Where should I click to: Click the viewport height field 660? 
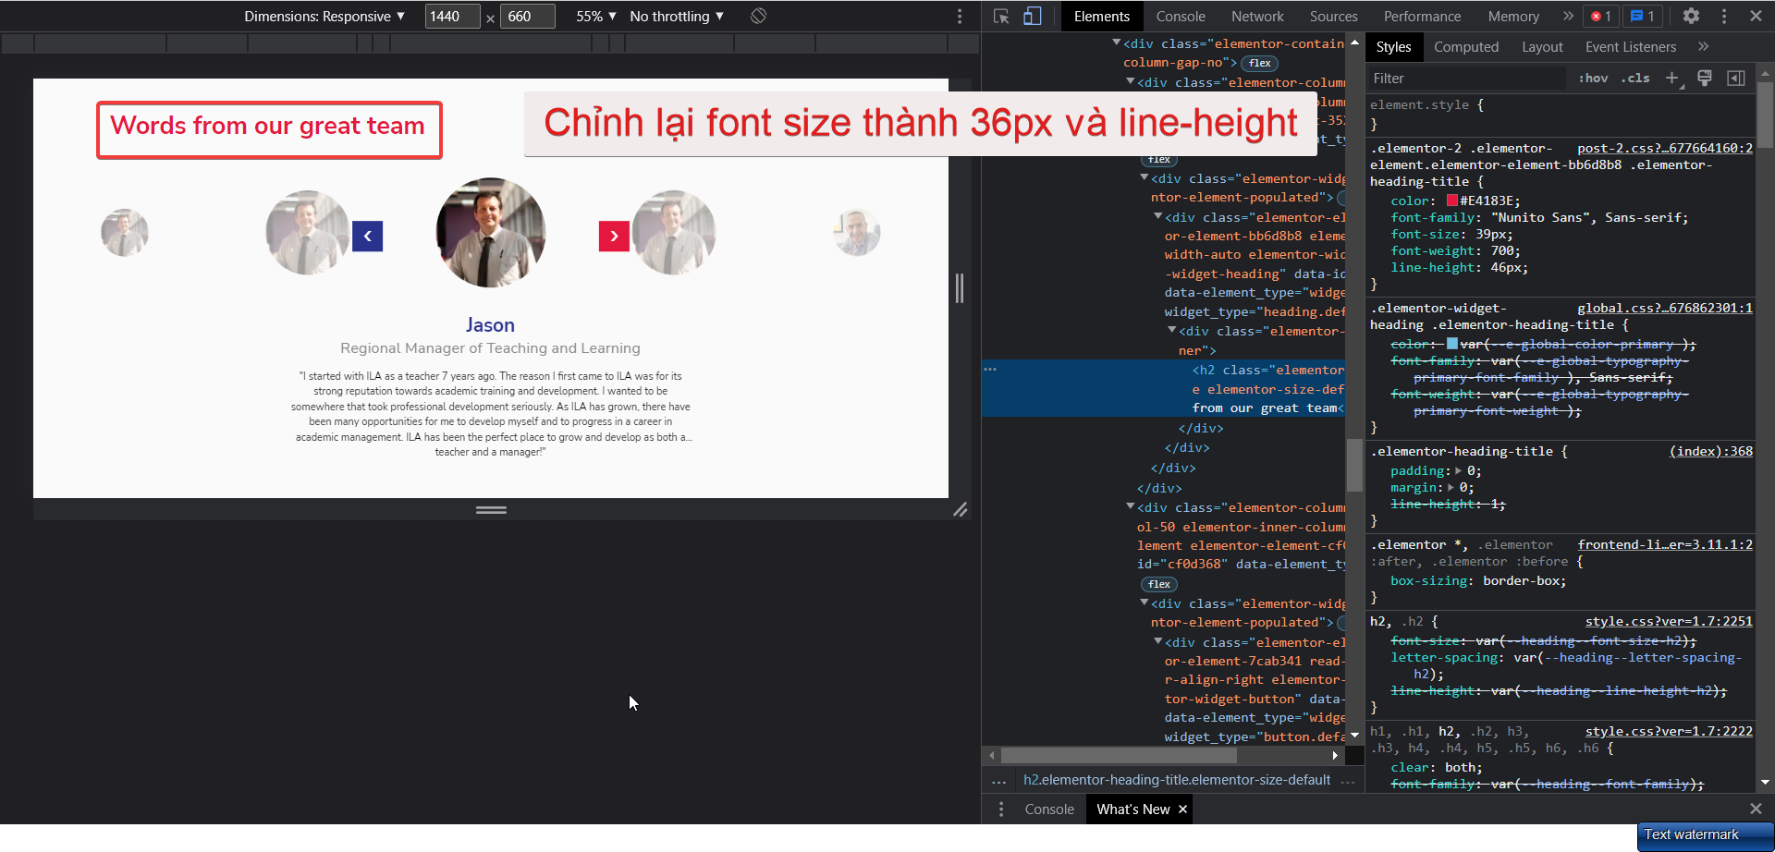(527, 16)
